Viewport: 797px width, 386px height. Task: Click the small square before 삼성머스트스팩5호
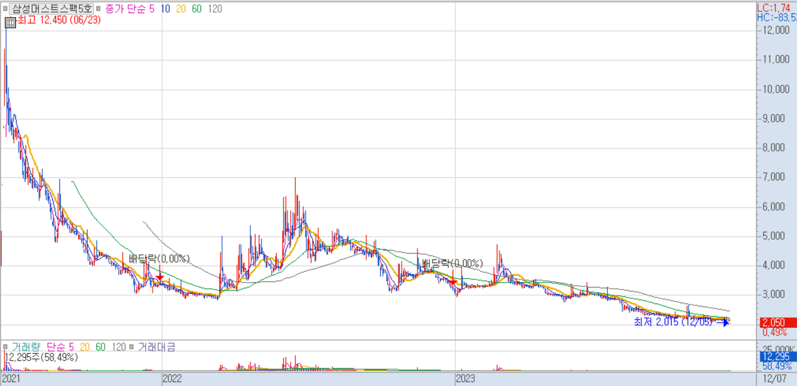click(6, 9)
